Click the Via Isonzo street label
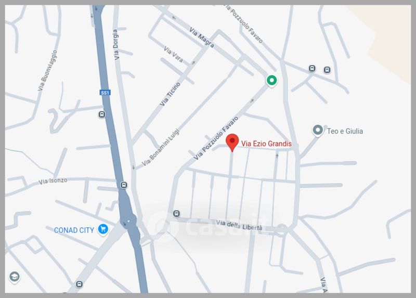The width and height of the screenshot is (416, 298). pyautogui.click(x=53, y=181)
